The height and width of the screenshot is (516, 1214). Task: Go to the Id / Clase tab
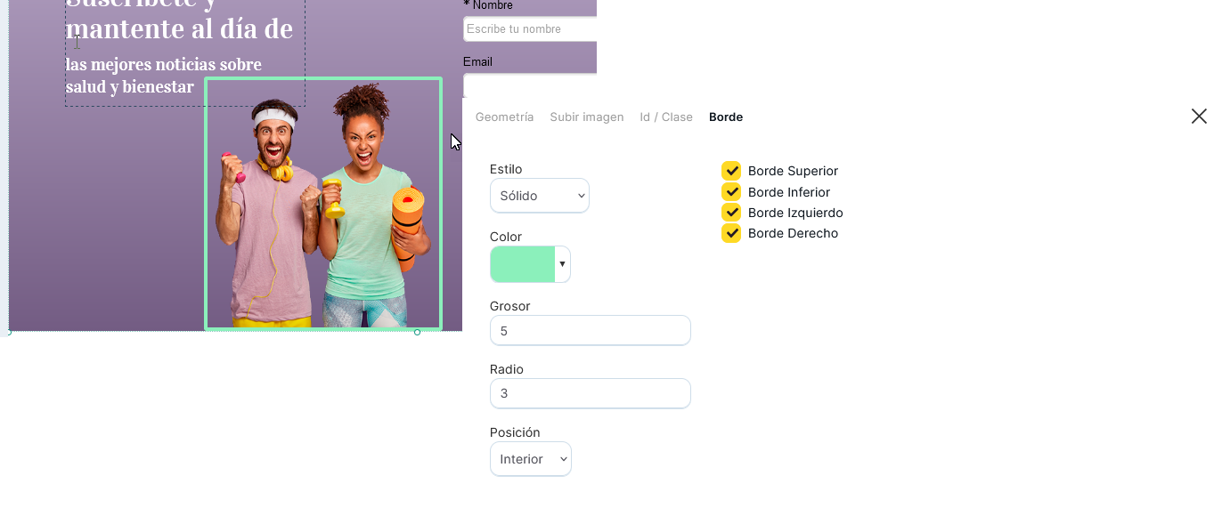666,117
